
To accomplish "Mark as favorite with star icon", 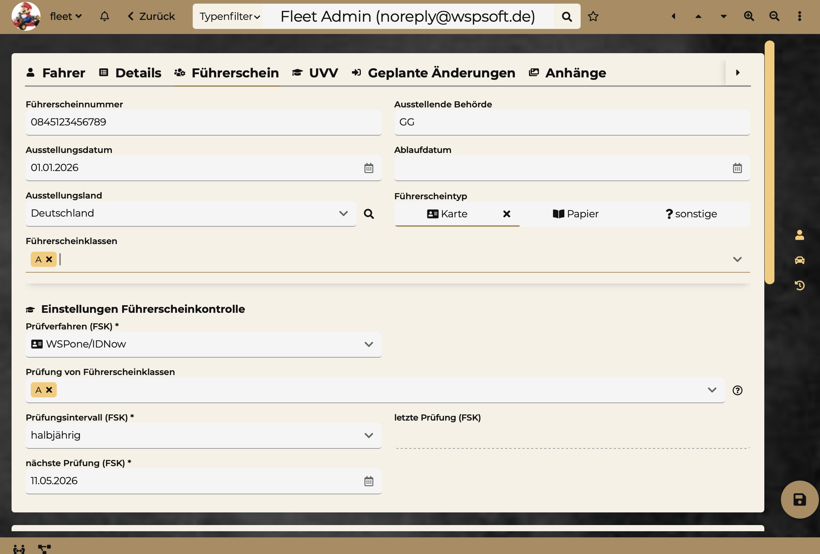I will (x=593, y=16).
